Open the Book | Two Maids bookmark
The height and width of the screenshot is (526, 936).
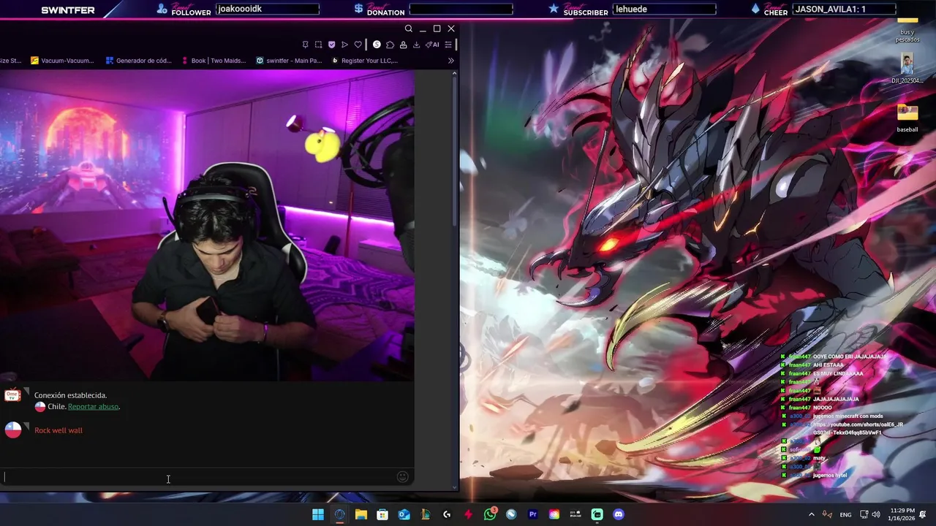tap(213, 61)
